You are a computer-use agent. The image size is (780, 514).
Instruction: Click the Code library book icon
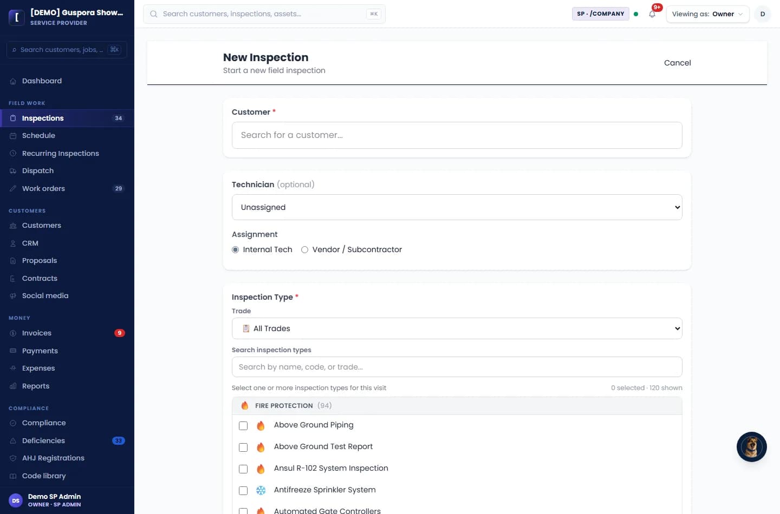pyautogui.click(x=13, y=476)
